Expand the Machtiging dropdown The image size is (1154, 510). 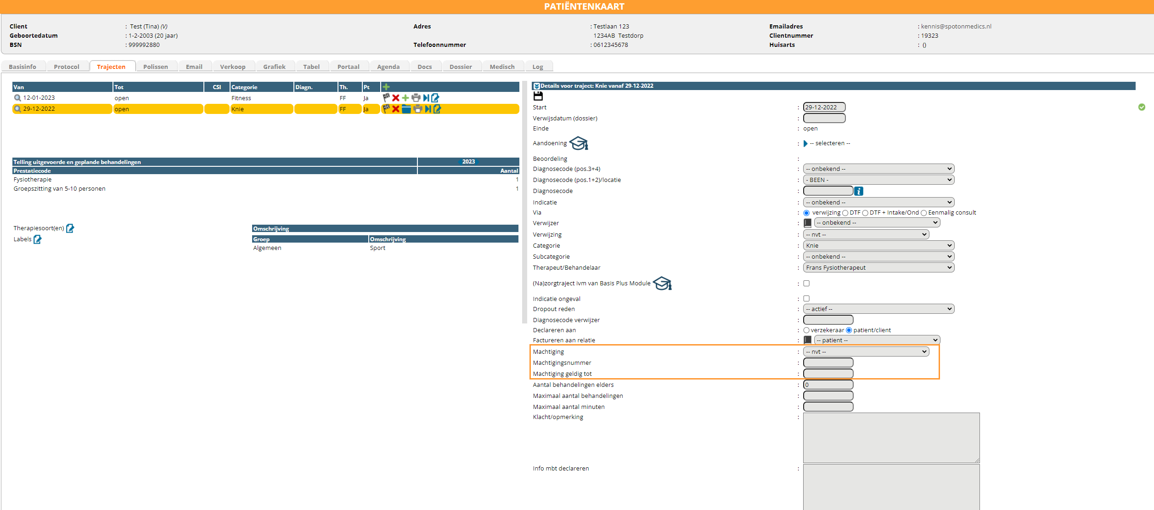[866, 352]
